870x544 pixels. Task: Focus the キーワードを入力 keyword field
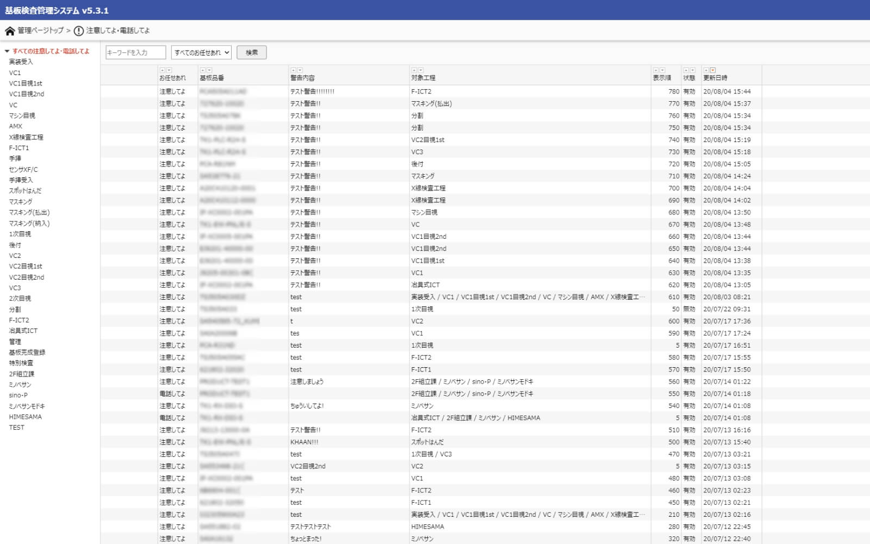[135, 52]
